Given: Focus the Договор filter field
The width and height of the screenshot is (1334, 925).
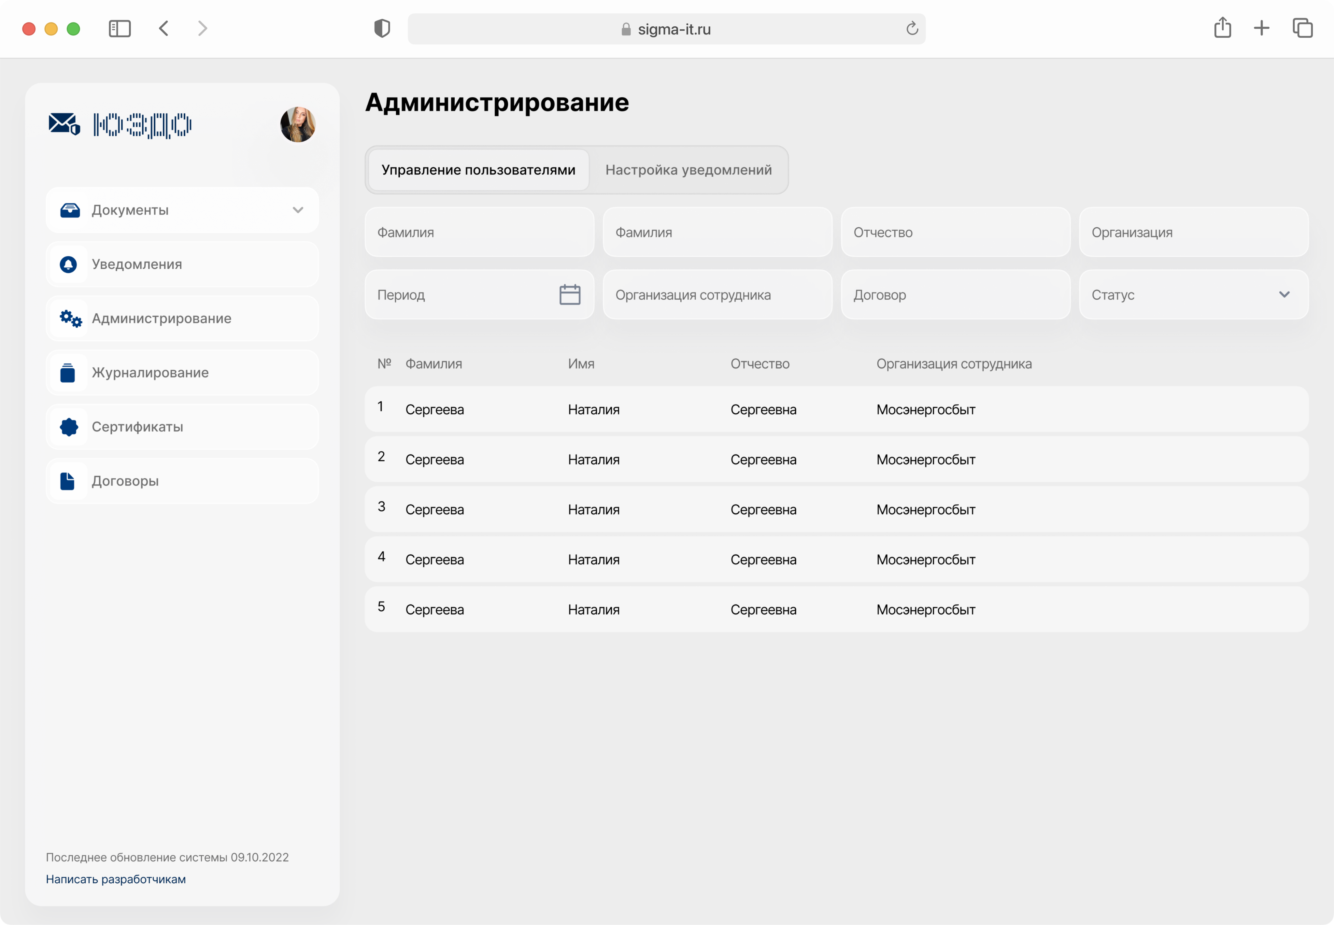Looking at the screenshot, I should point(955,294).
